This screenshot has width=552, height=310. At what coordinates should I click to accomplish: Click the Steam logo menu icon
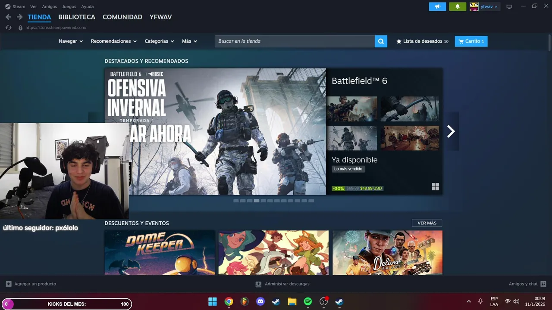(x=8, y=6)
